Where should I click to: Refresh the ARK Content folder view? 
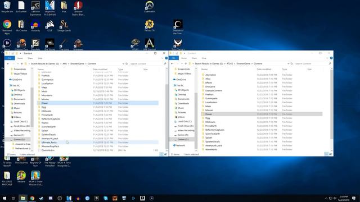127,63
